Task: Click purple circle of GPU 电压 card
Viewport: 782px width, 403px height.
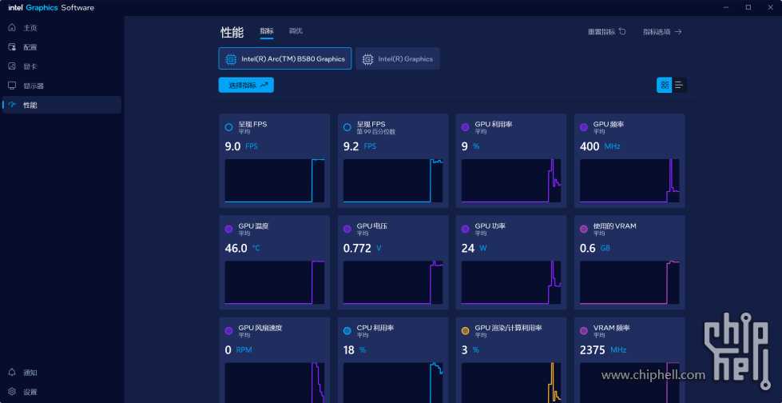Action: click(347, 229)
